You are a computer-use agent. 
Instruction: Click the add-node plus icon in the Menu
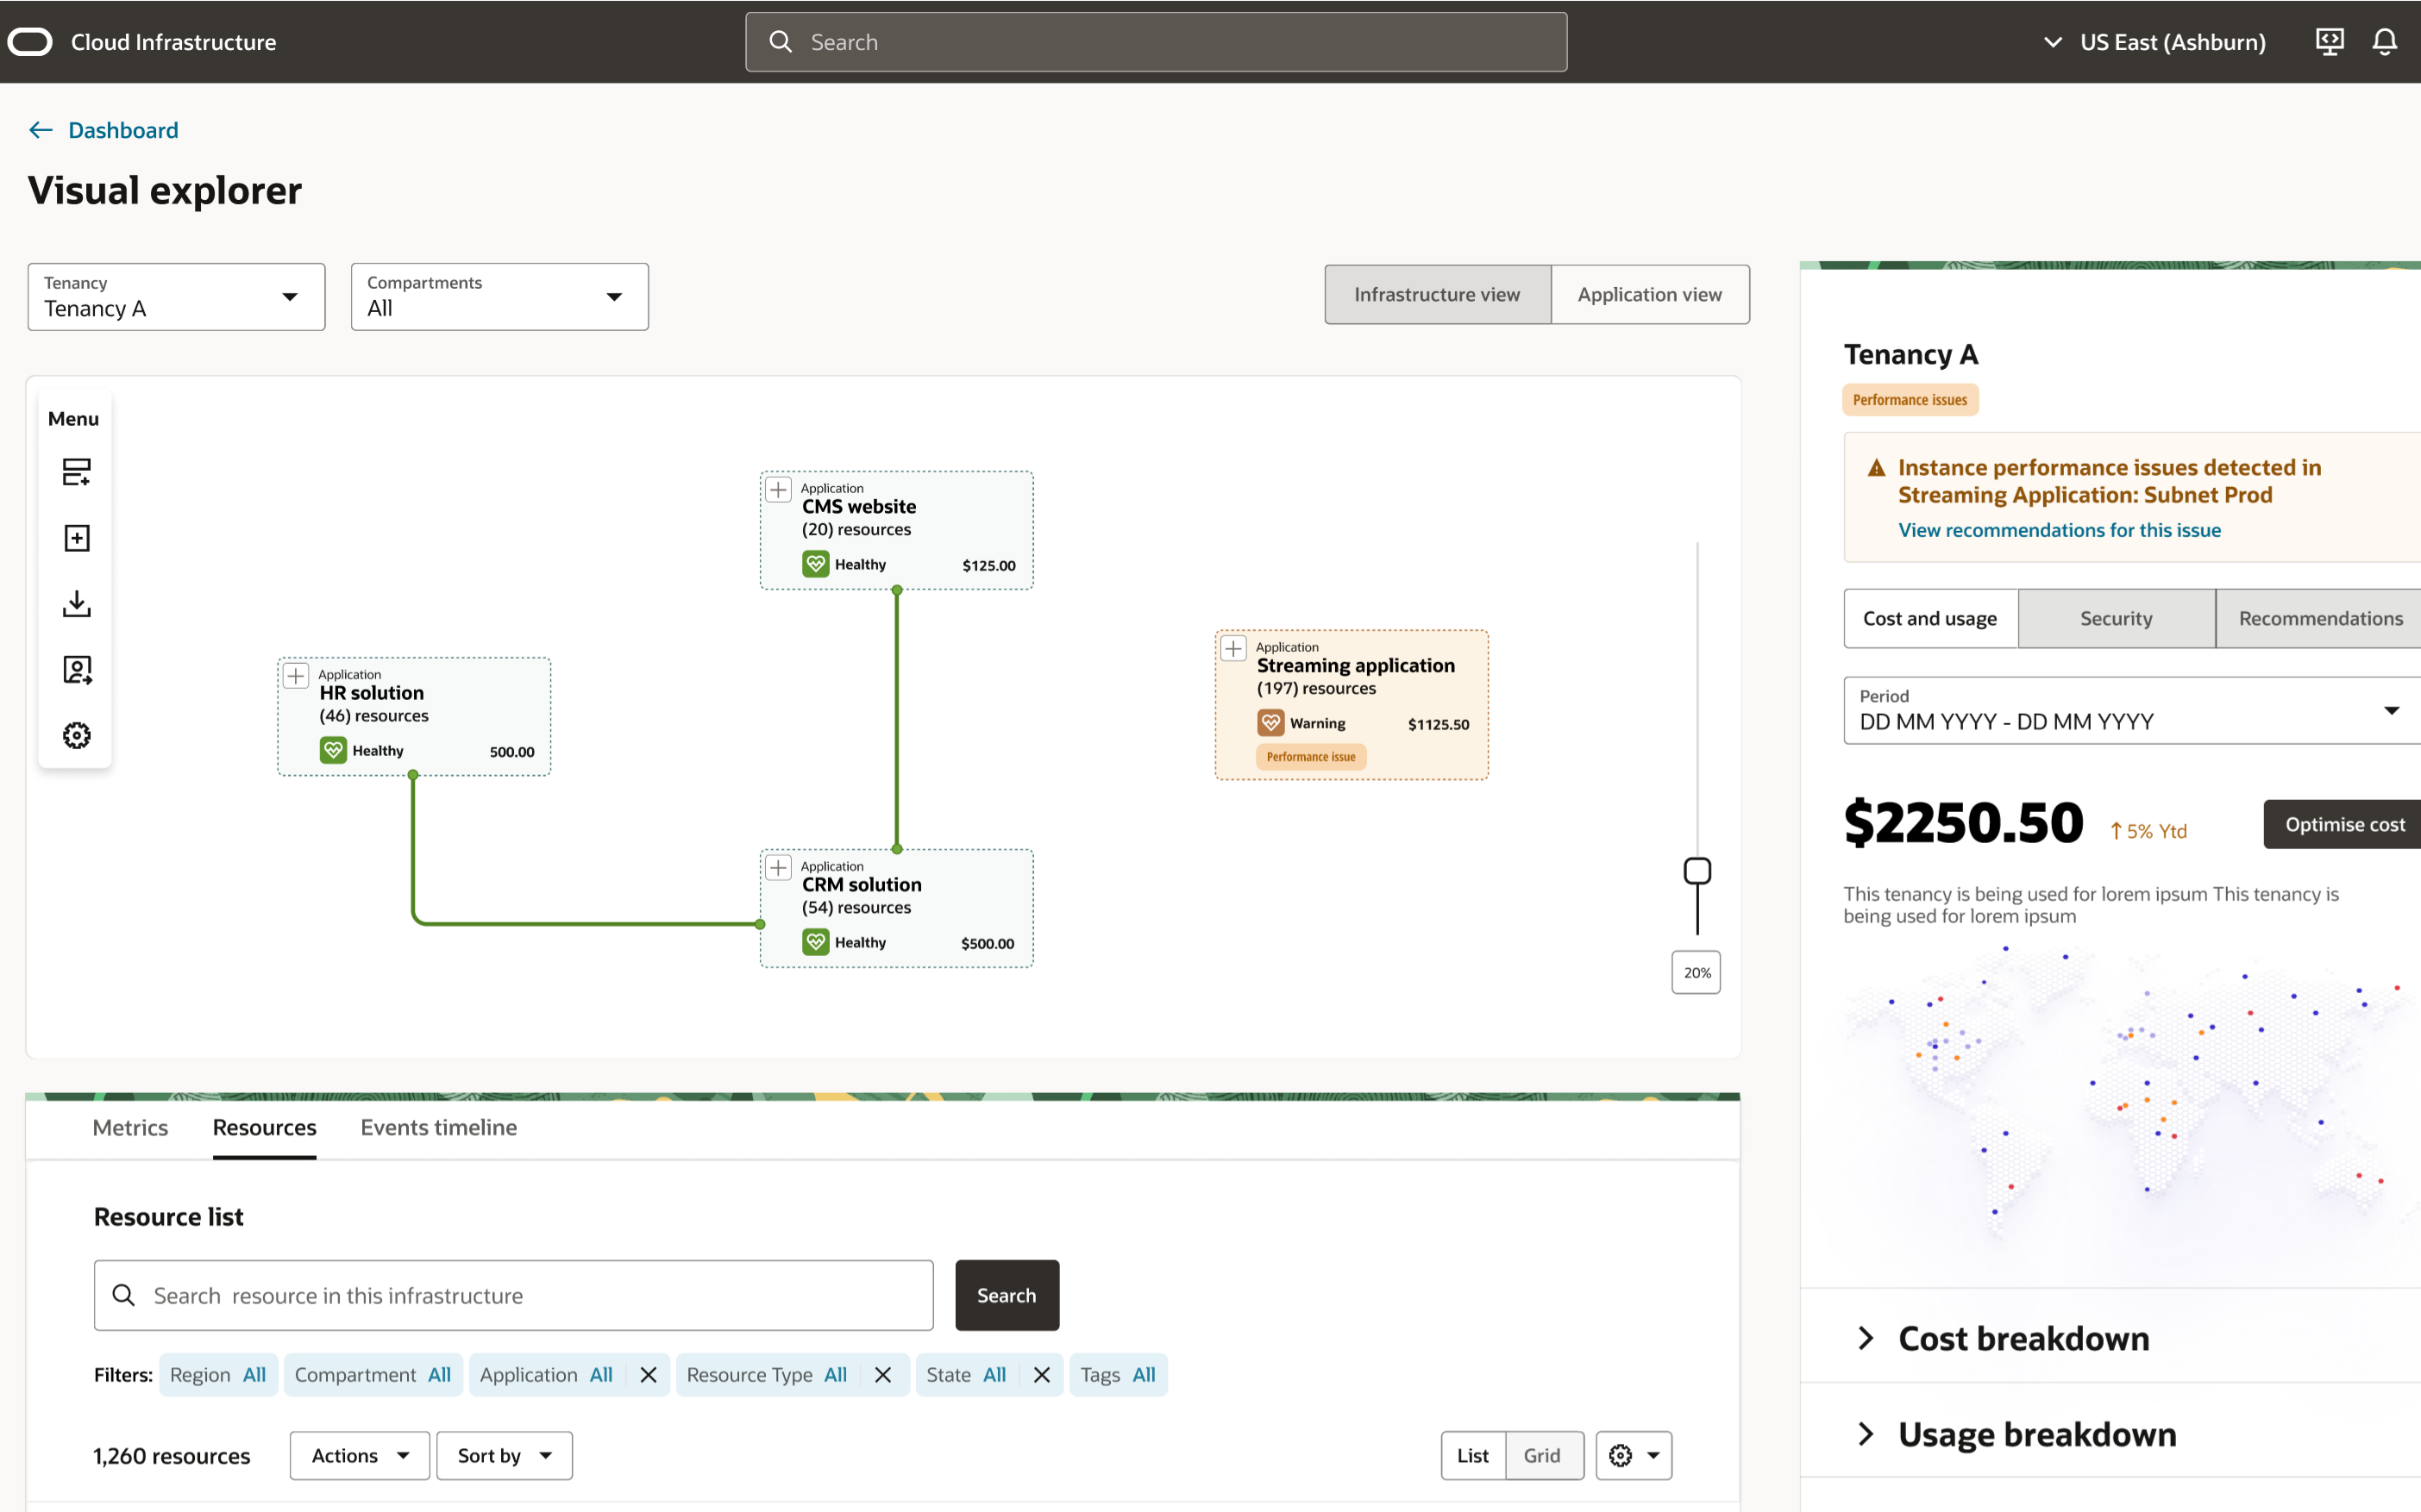tap(76, 537)
